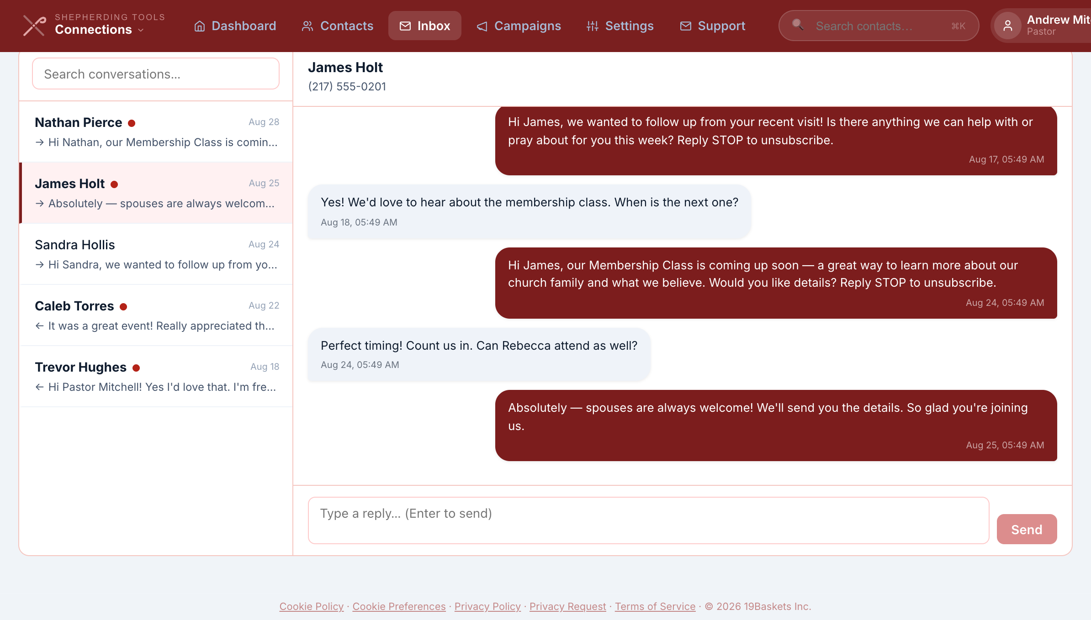
Task: Open Caleb Torres conversation
Action: tap(156, 315)
